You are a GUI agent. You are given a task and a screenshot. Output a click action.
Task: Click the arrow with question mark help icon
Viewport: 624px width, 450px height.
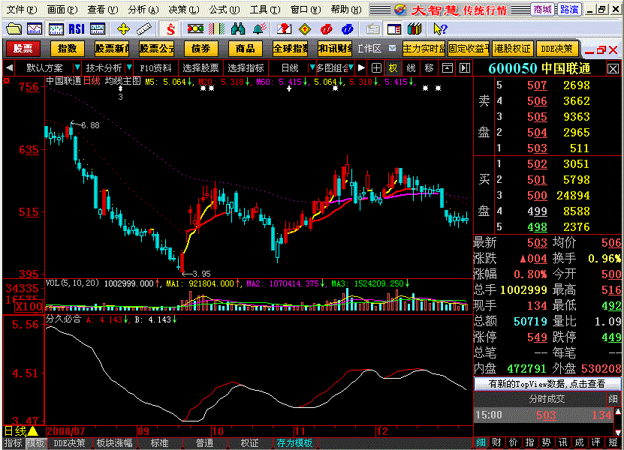tap(440, 29)
